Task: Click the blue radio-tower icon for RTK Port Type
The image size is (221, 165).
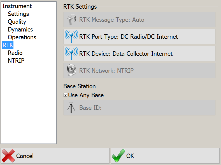Action: tap(71, 37)
